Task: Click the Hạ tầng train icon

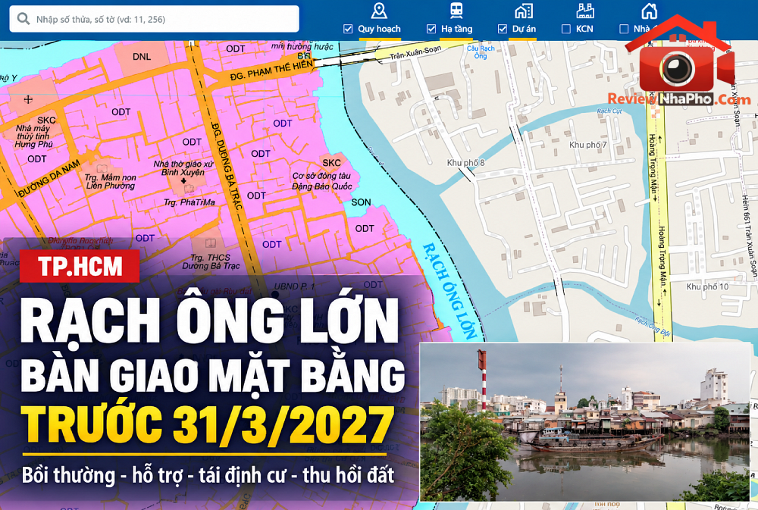Action: pyautogui.click(x=456, y=10)
